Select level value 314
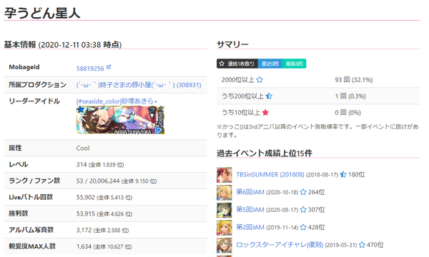This screenshot has height=257, width=429. click(x=82, y=165)
